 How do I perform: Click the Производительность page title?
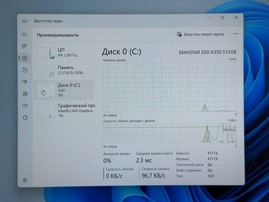[x=58, y=35]
